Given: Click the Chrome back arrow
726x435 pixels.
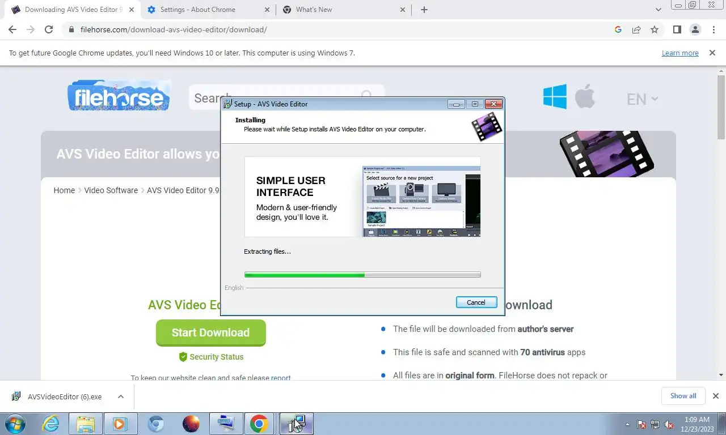Looking at the screenshot, I should pos(12,29).
